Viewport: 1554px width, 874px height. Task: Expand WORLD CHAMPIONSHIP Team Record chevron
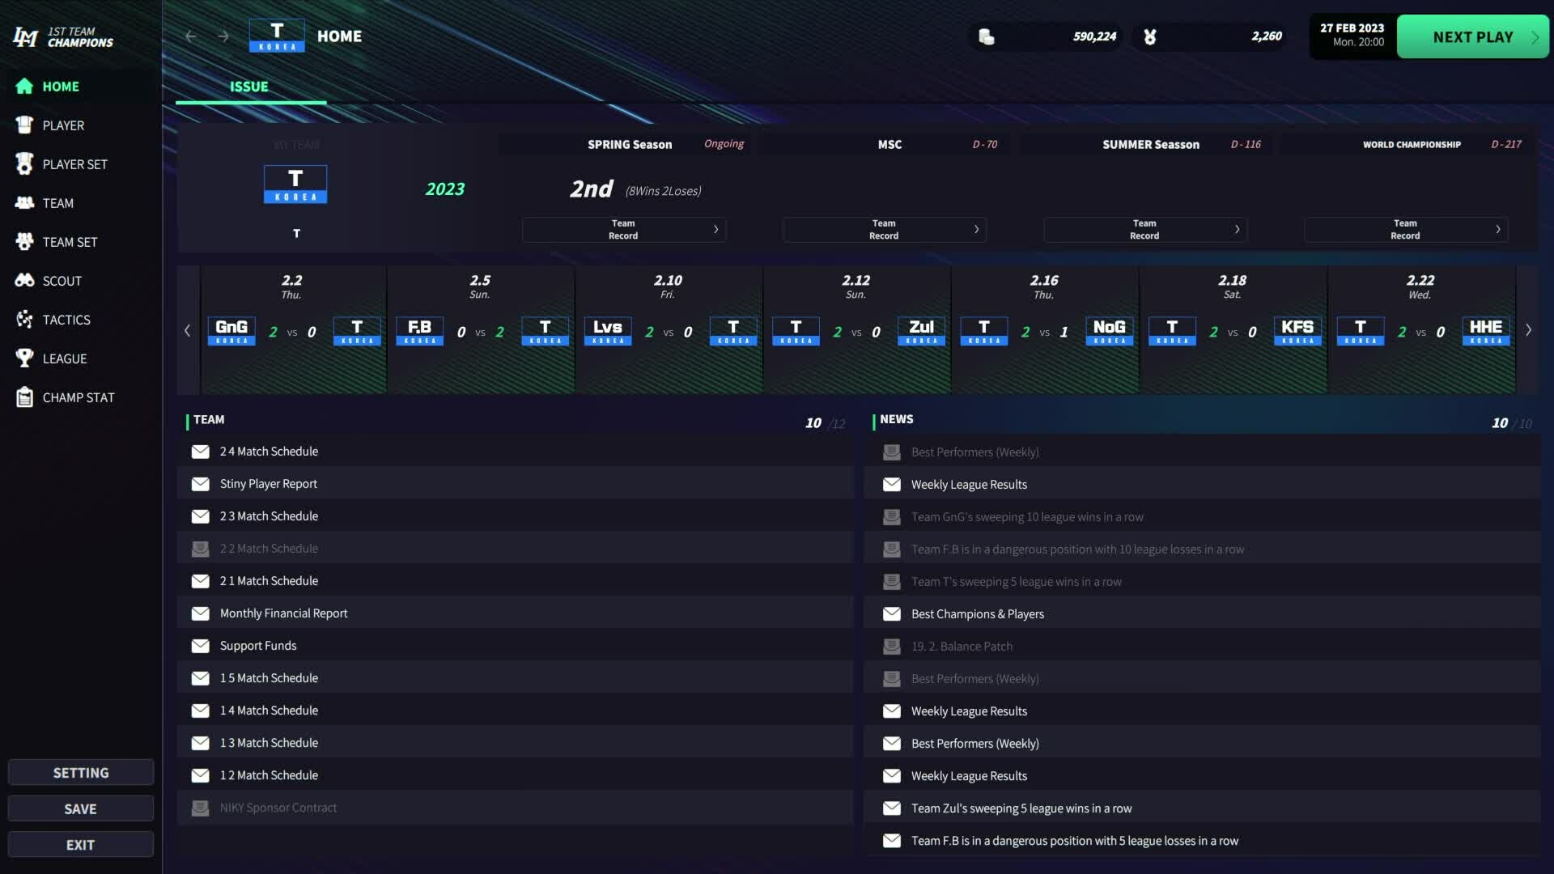(1497, 230)
